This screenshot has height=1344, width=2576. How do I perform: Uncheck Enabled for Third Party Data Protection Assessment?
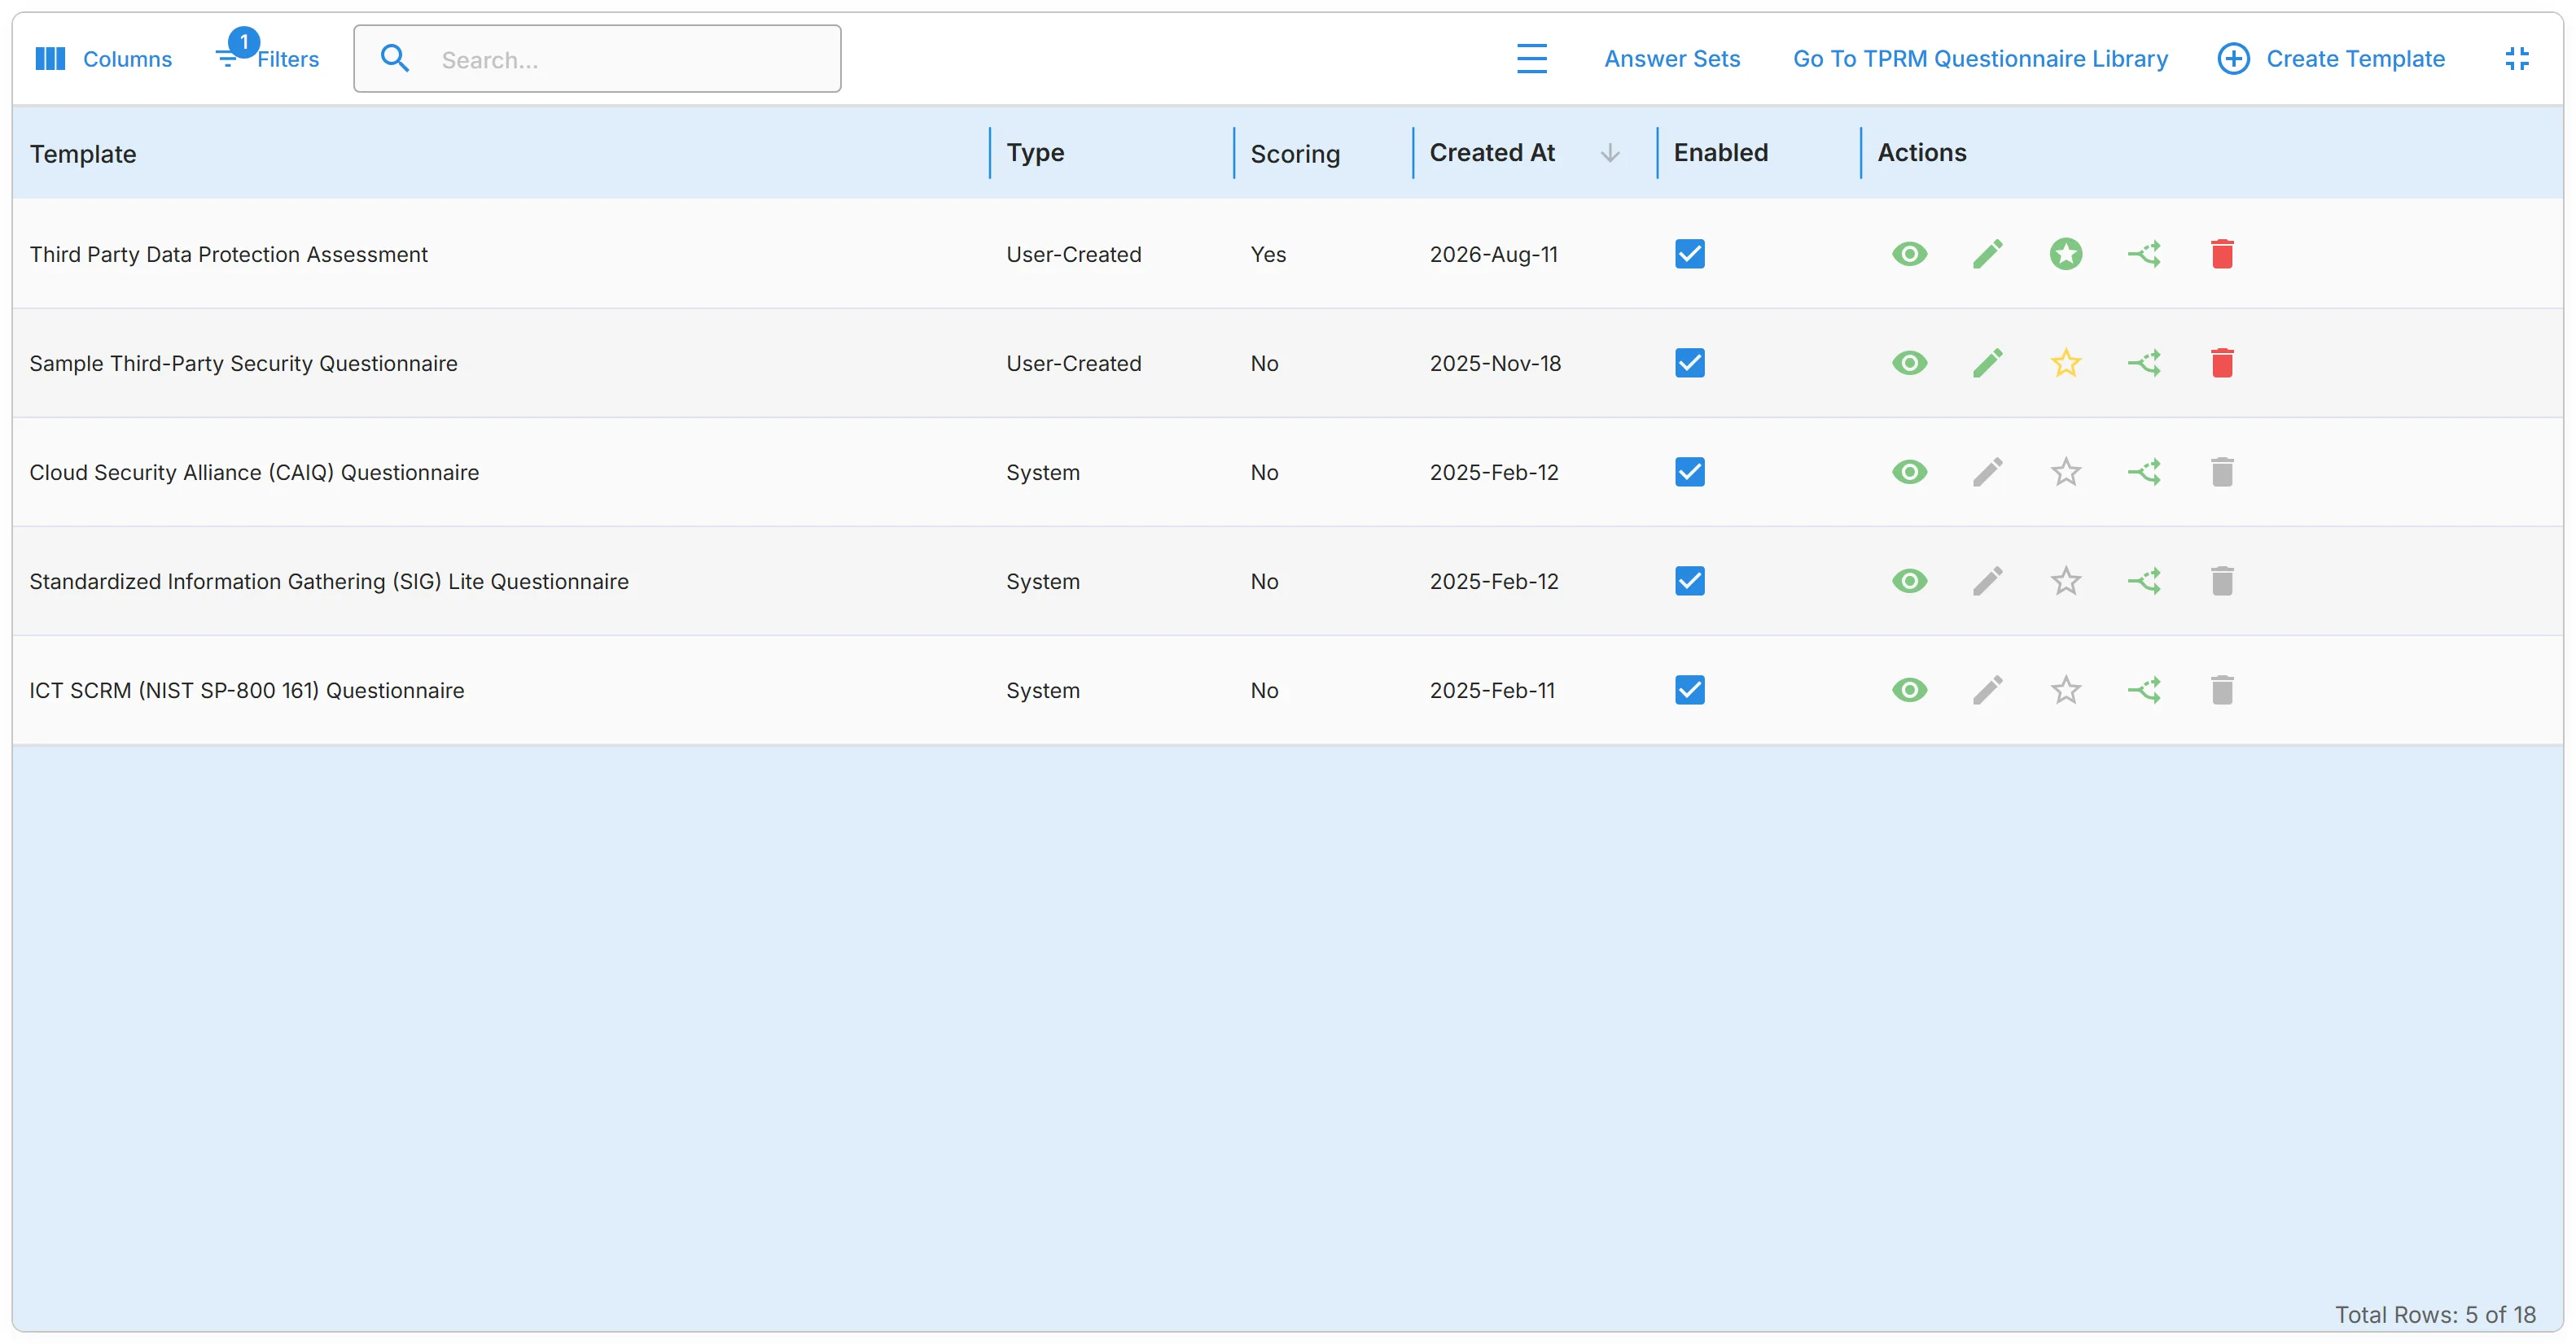pos(1690,254)
